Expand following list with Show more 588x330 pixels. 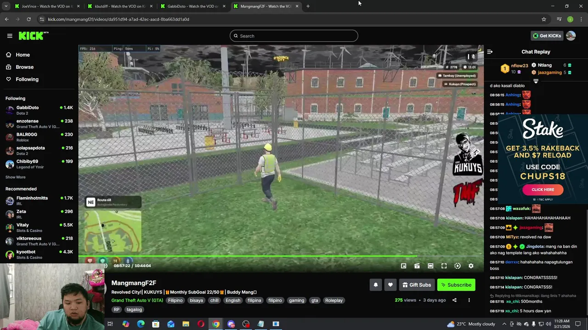(16, 177)
